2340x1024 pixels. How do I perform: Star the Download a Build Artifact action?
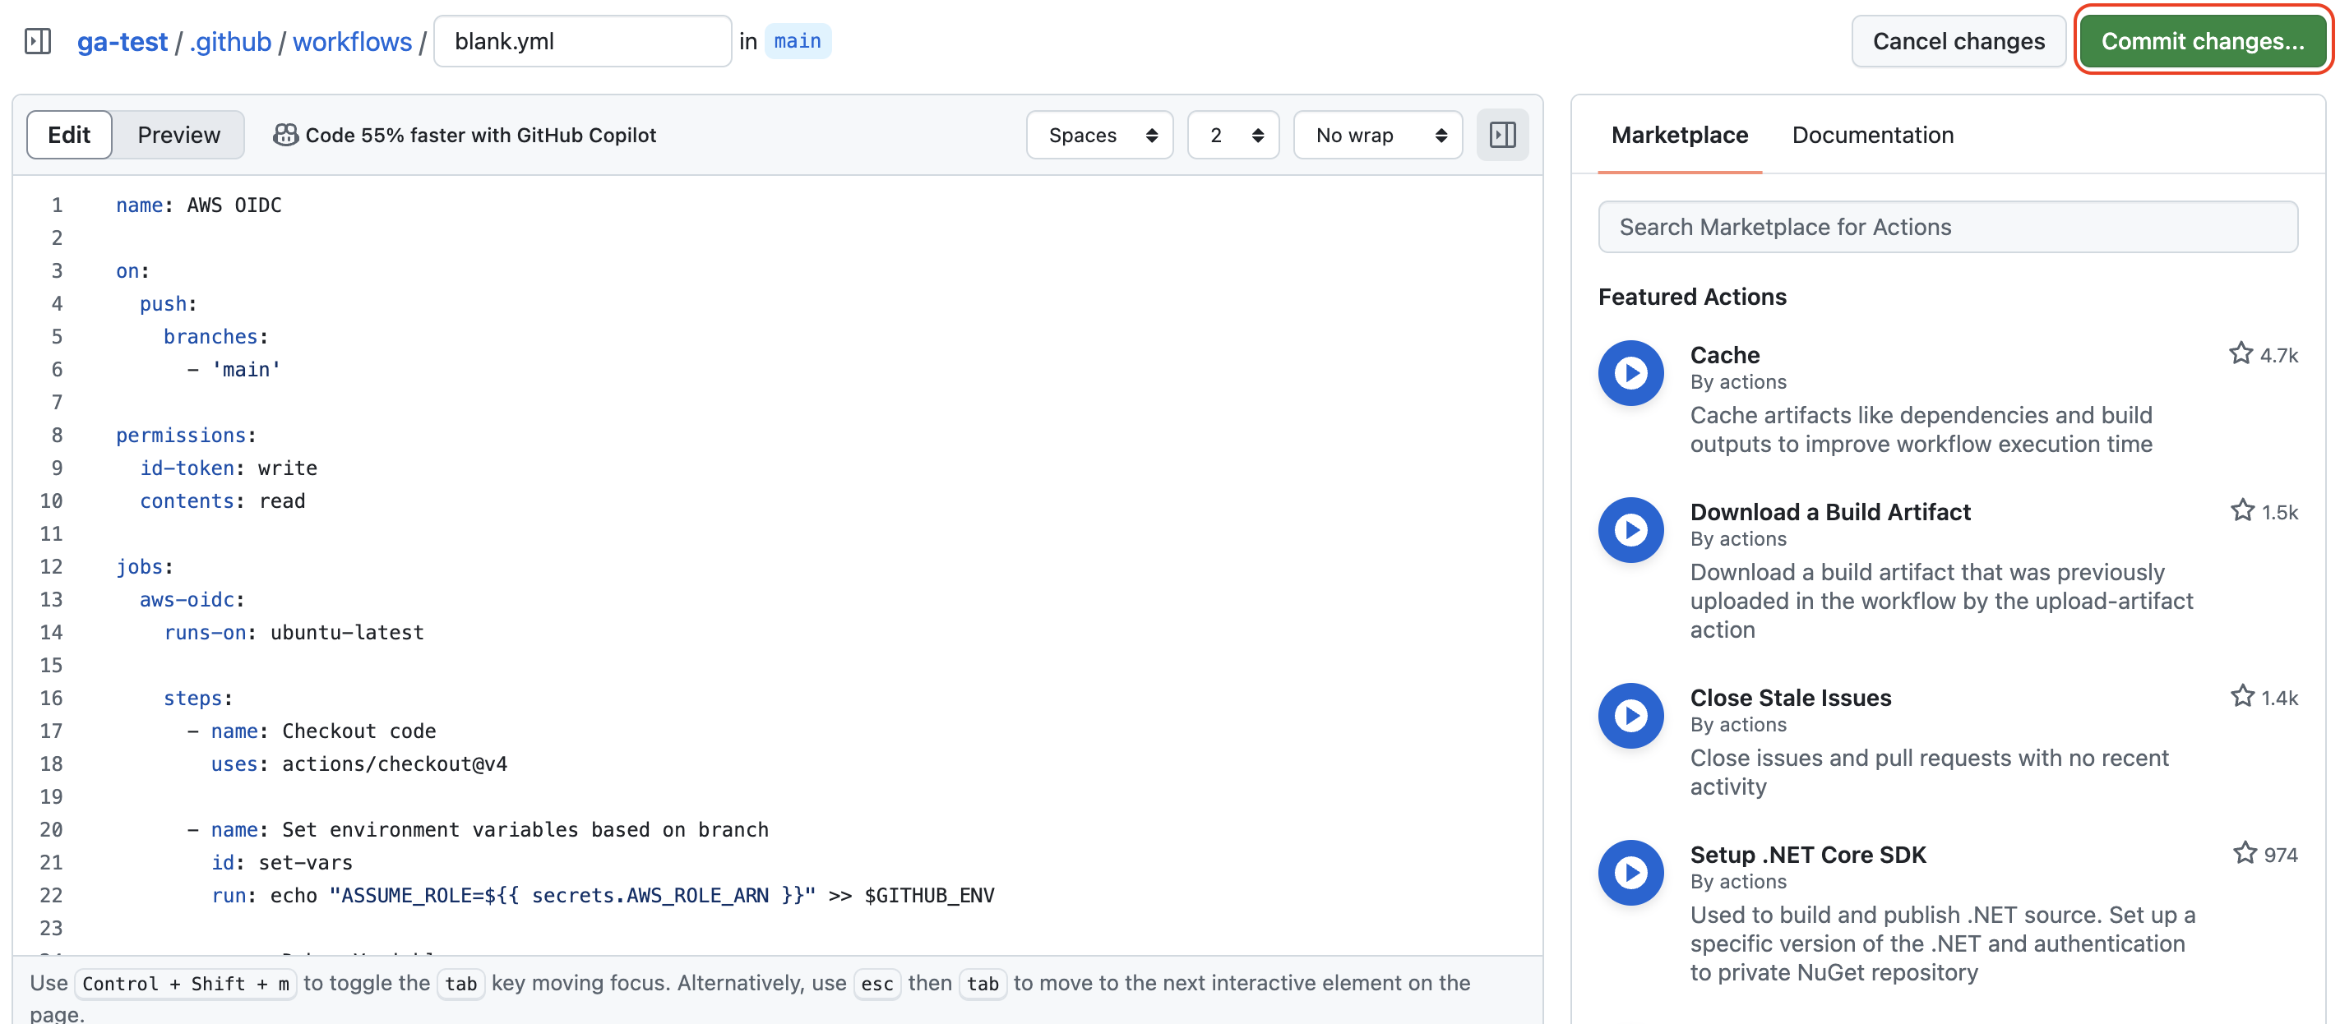click(2242, 510)
